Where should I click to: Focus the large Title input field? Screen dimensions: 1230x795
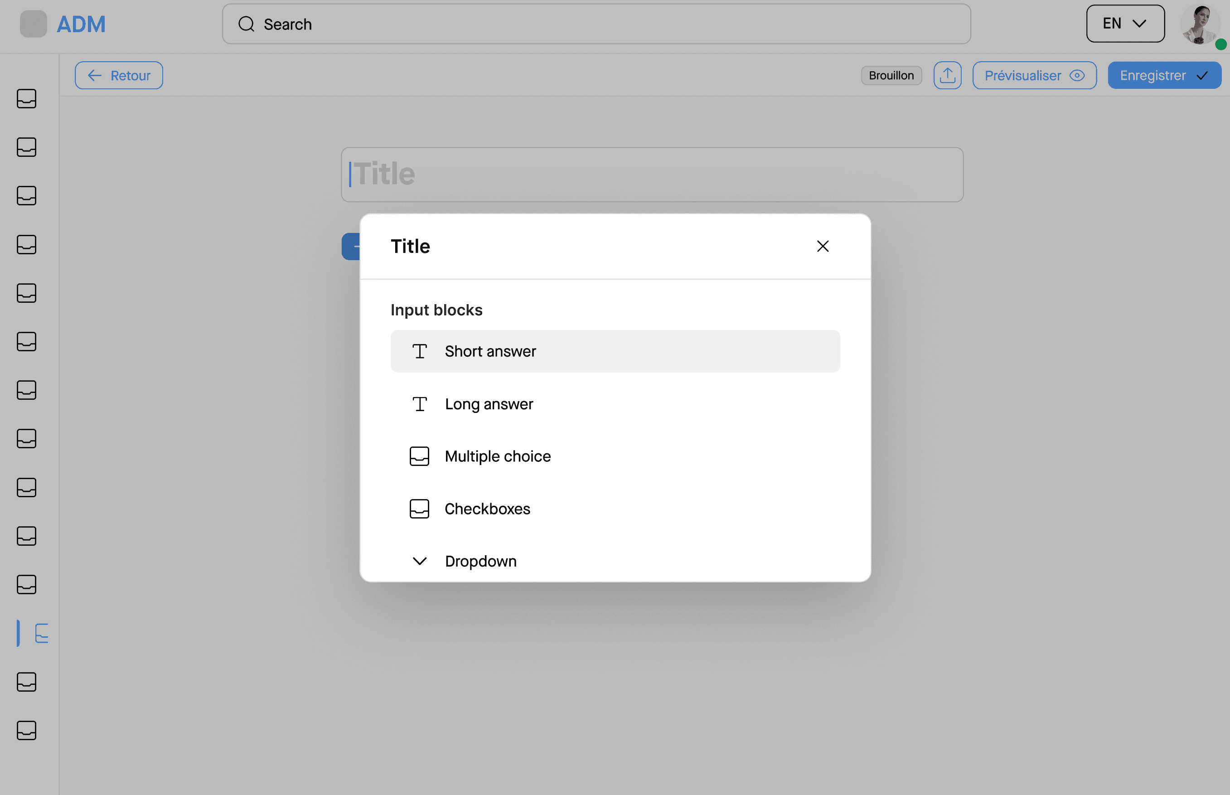pyautogui.click(x=652, y=175)
